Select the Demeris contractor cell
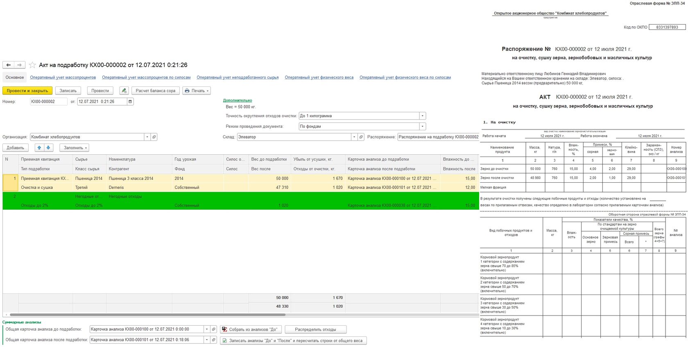The height and width of the screenshot is (347, 688). tap(139, 188)
